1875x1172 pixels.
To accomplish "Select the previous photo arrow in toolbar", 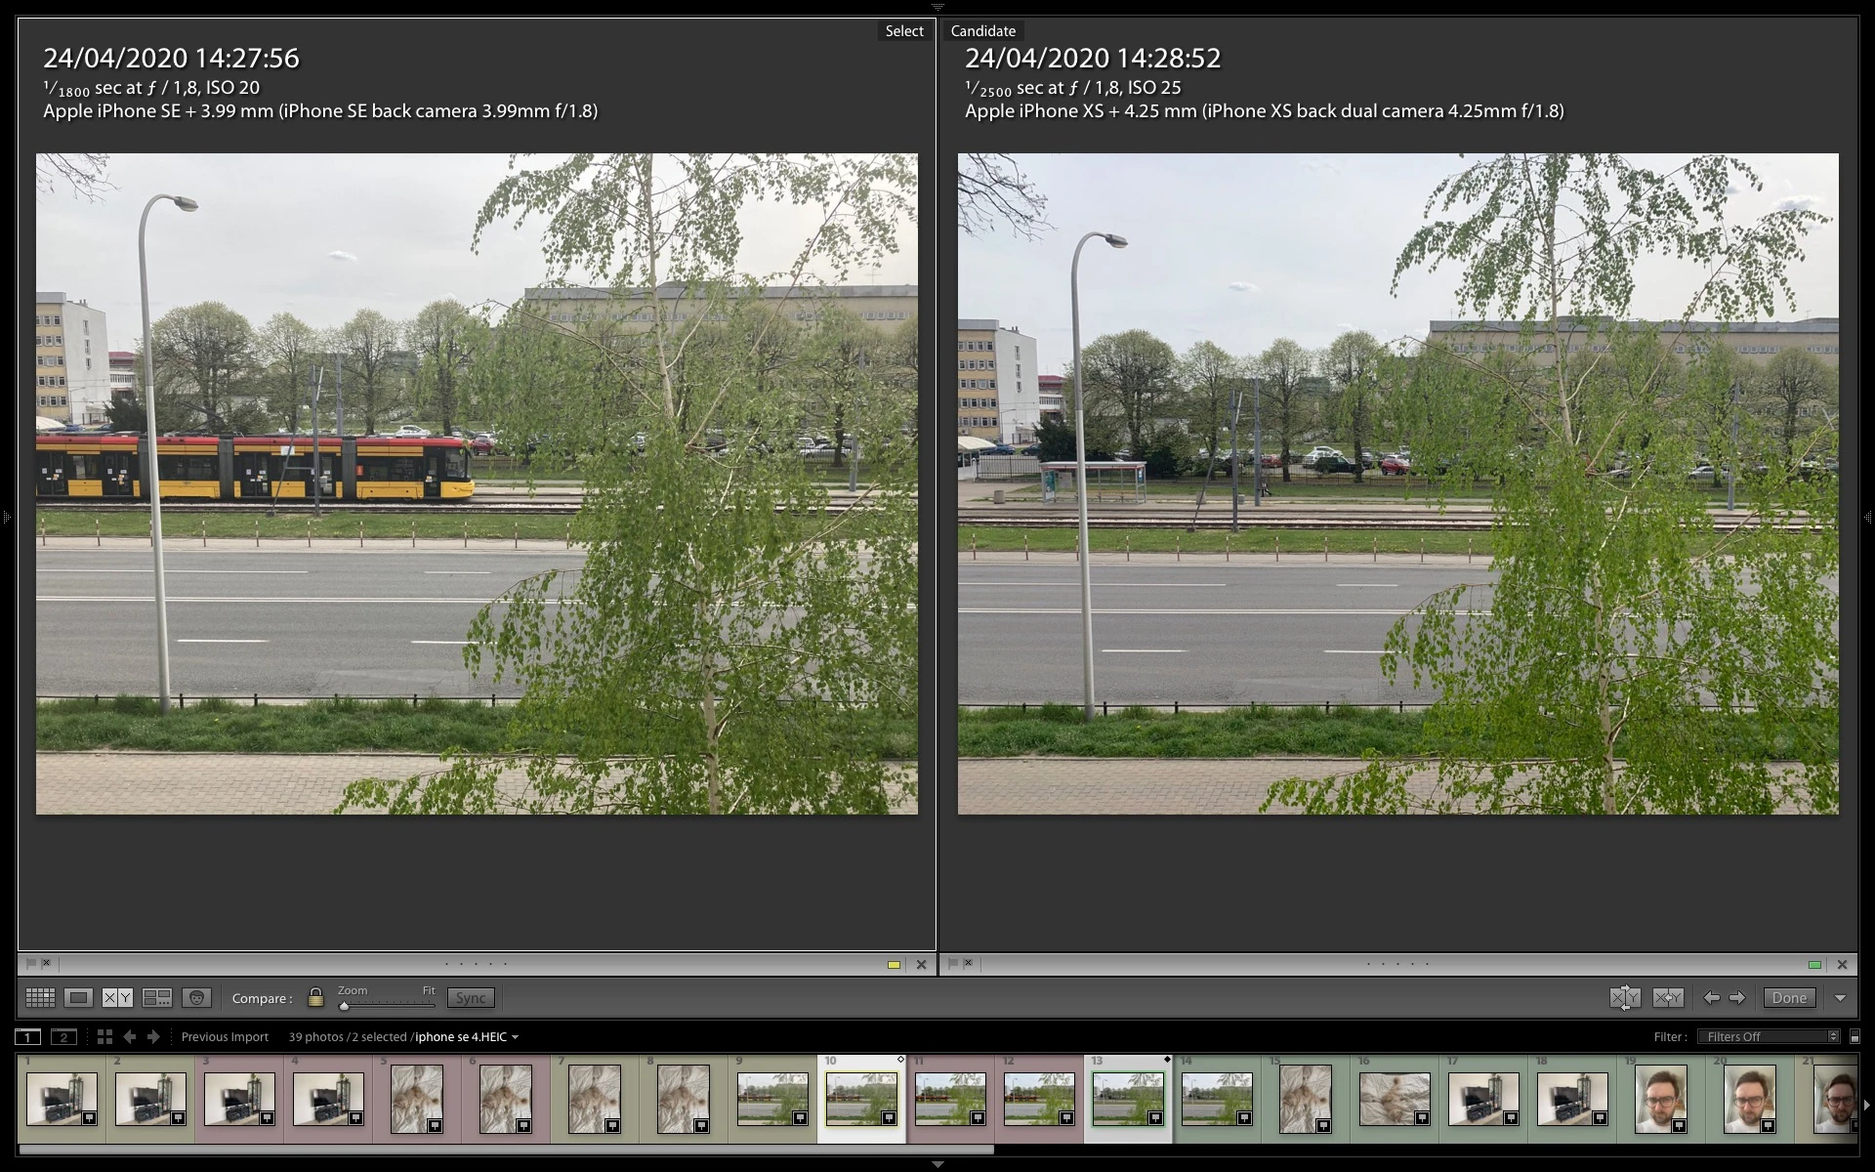I will click(x=1711, y=997).
